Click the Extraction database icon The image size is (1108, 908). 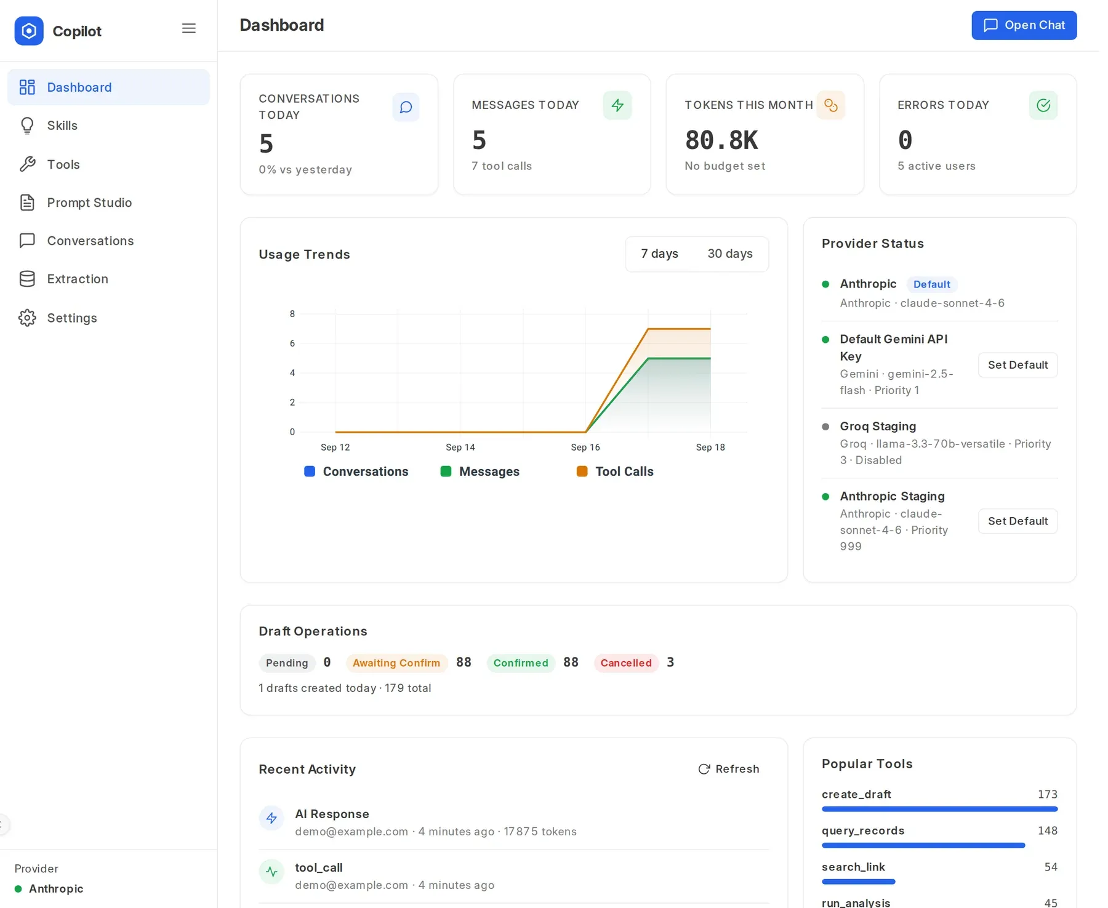point(27,279)
